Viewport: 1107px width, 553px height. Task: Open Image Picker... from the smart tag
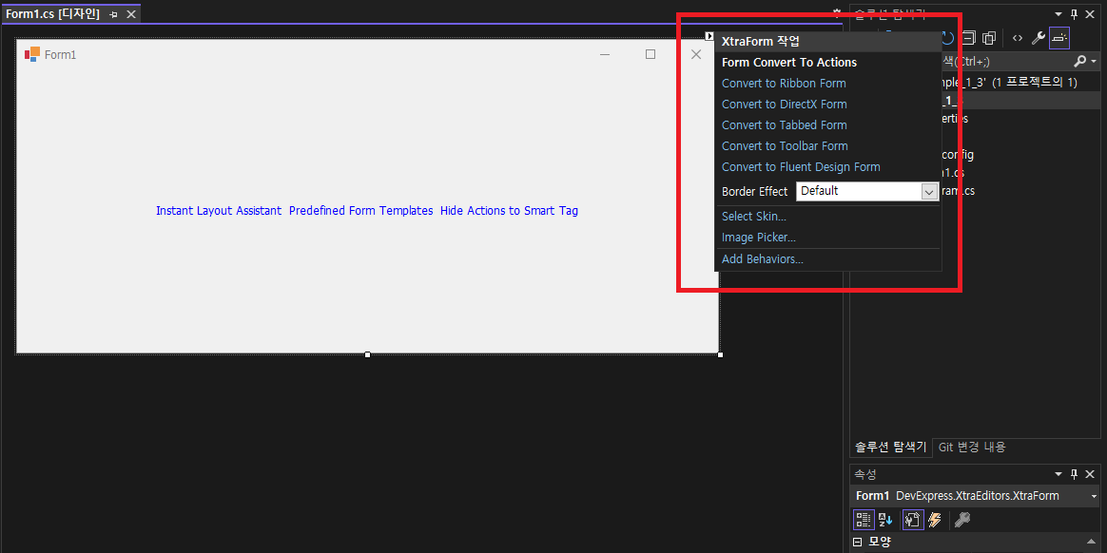[759, 238]
